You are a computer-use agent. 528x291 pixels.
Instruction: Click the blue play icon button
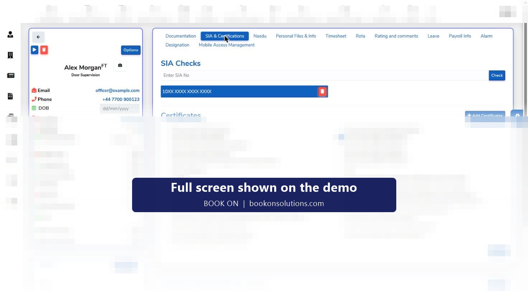pos(34,50)
